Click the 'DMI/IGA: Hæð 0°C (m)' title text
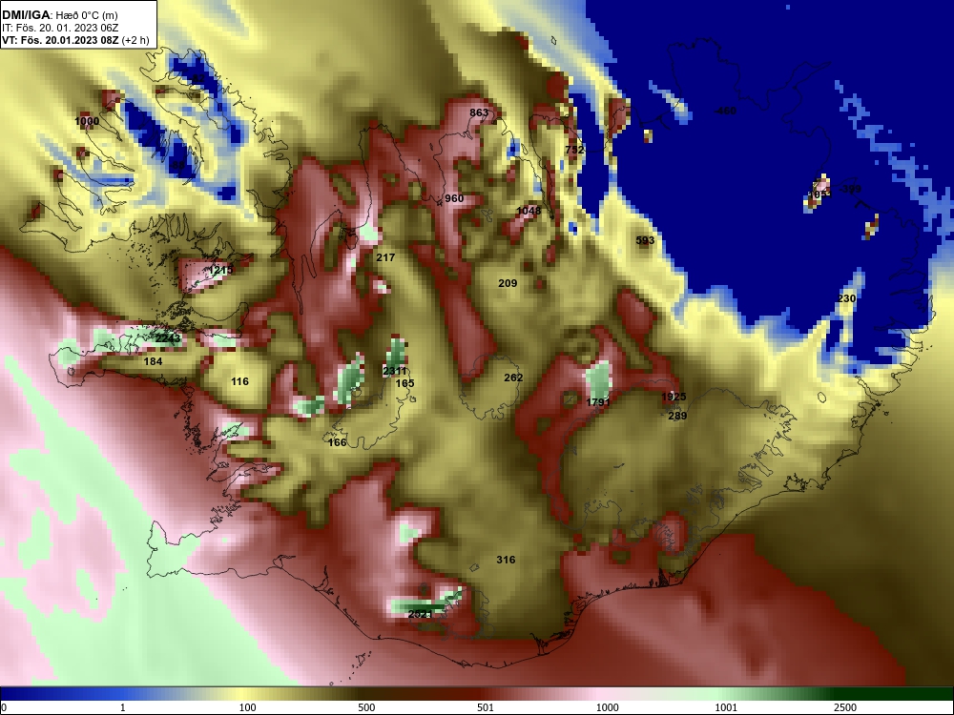Viewport: 954px width, 715px height. click(59, 15)
